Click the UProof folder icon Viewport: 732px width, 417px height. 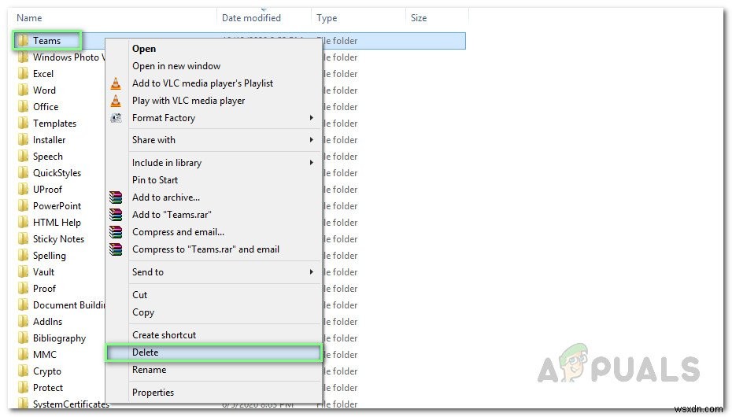[x=23, y=190]
